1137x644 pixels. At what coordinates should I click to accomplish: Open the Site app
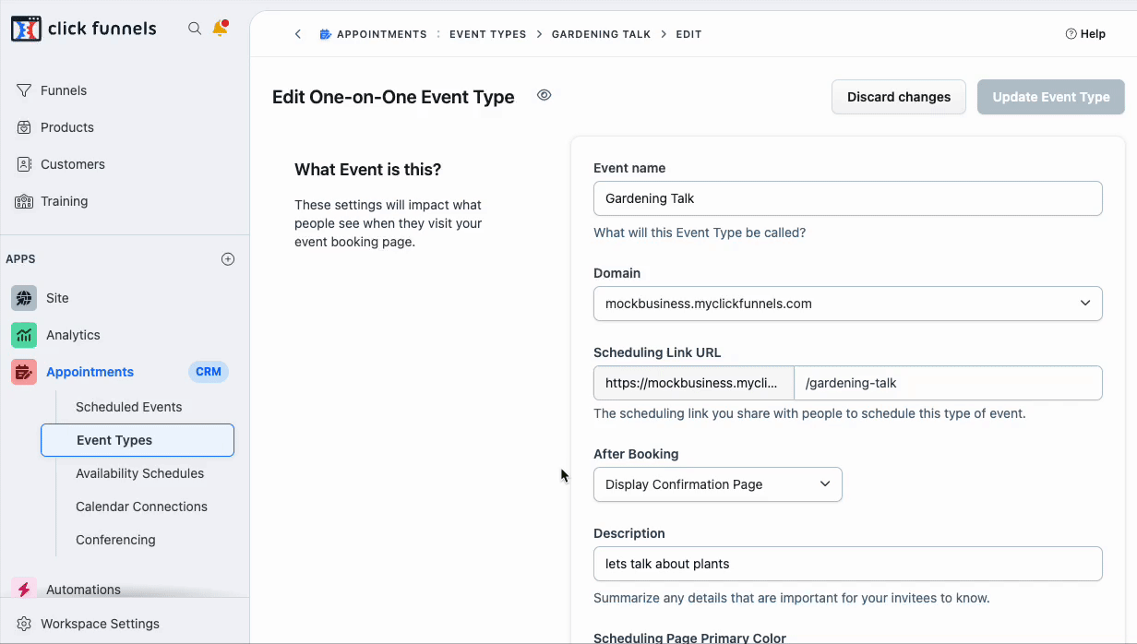[57, 298]
